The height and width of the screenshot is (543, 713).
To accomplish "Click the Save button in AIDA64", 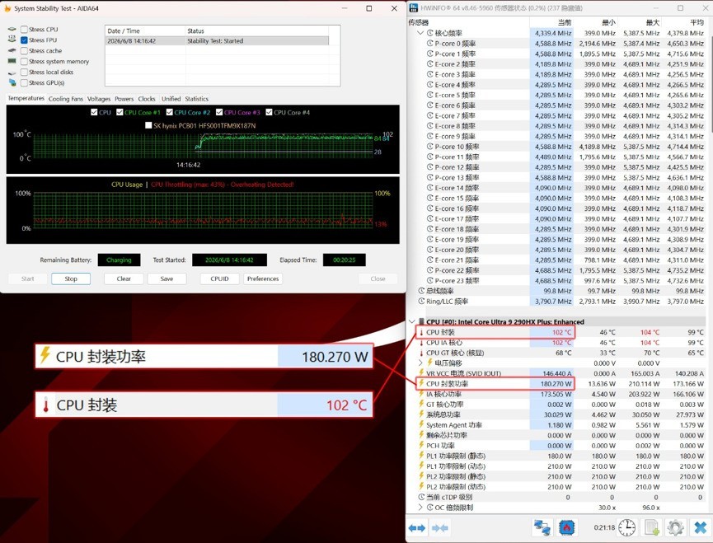I will click(x=167, y=279).
